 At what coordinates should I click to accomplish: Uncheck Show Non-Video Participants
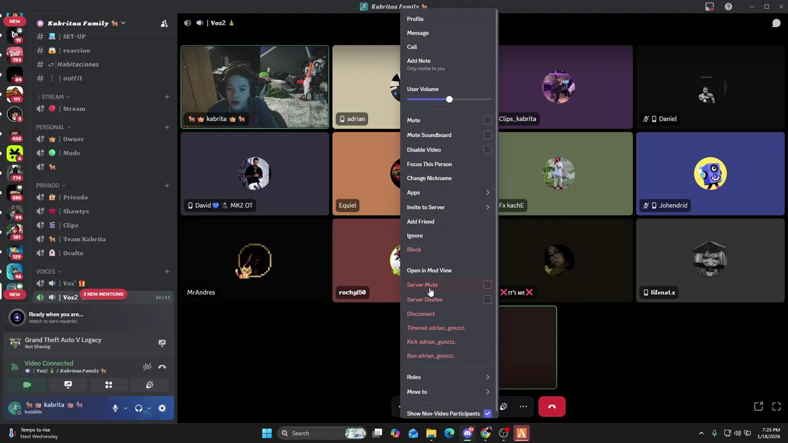tap(488, 413)
